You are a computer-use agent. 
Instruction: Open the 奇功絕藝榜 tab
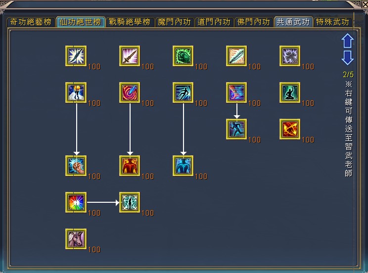(31, 22)
